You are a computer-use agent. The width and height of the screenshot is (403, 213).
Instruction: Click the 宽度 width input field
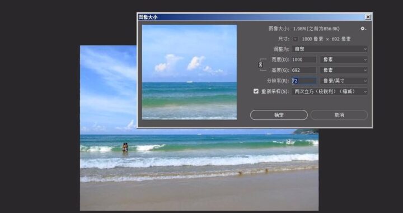[x=304, y=59]
